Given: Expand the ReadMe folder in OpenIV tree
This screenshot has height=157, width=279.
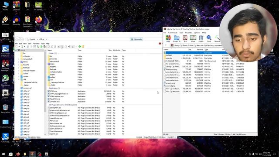Looking at the screenshot, I should [x=19, y=65].
